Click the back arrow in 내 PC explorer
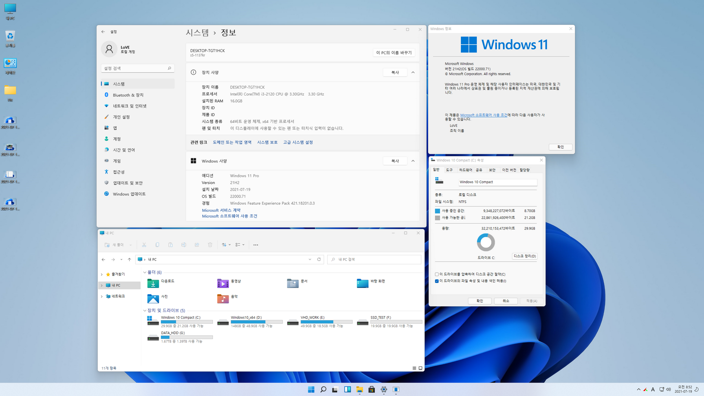 (103, 259)
